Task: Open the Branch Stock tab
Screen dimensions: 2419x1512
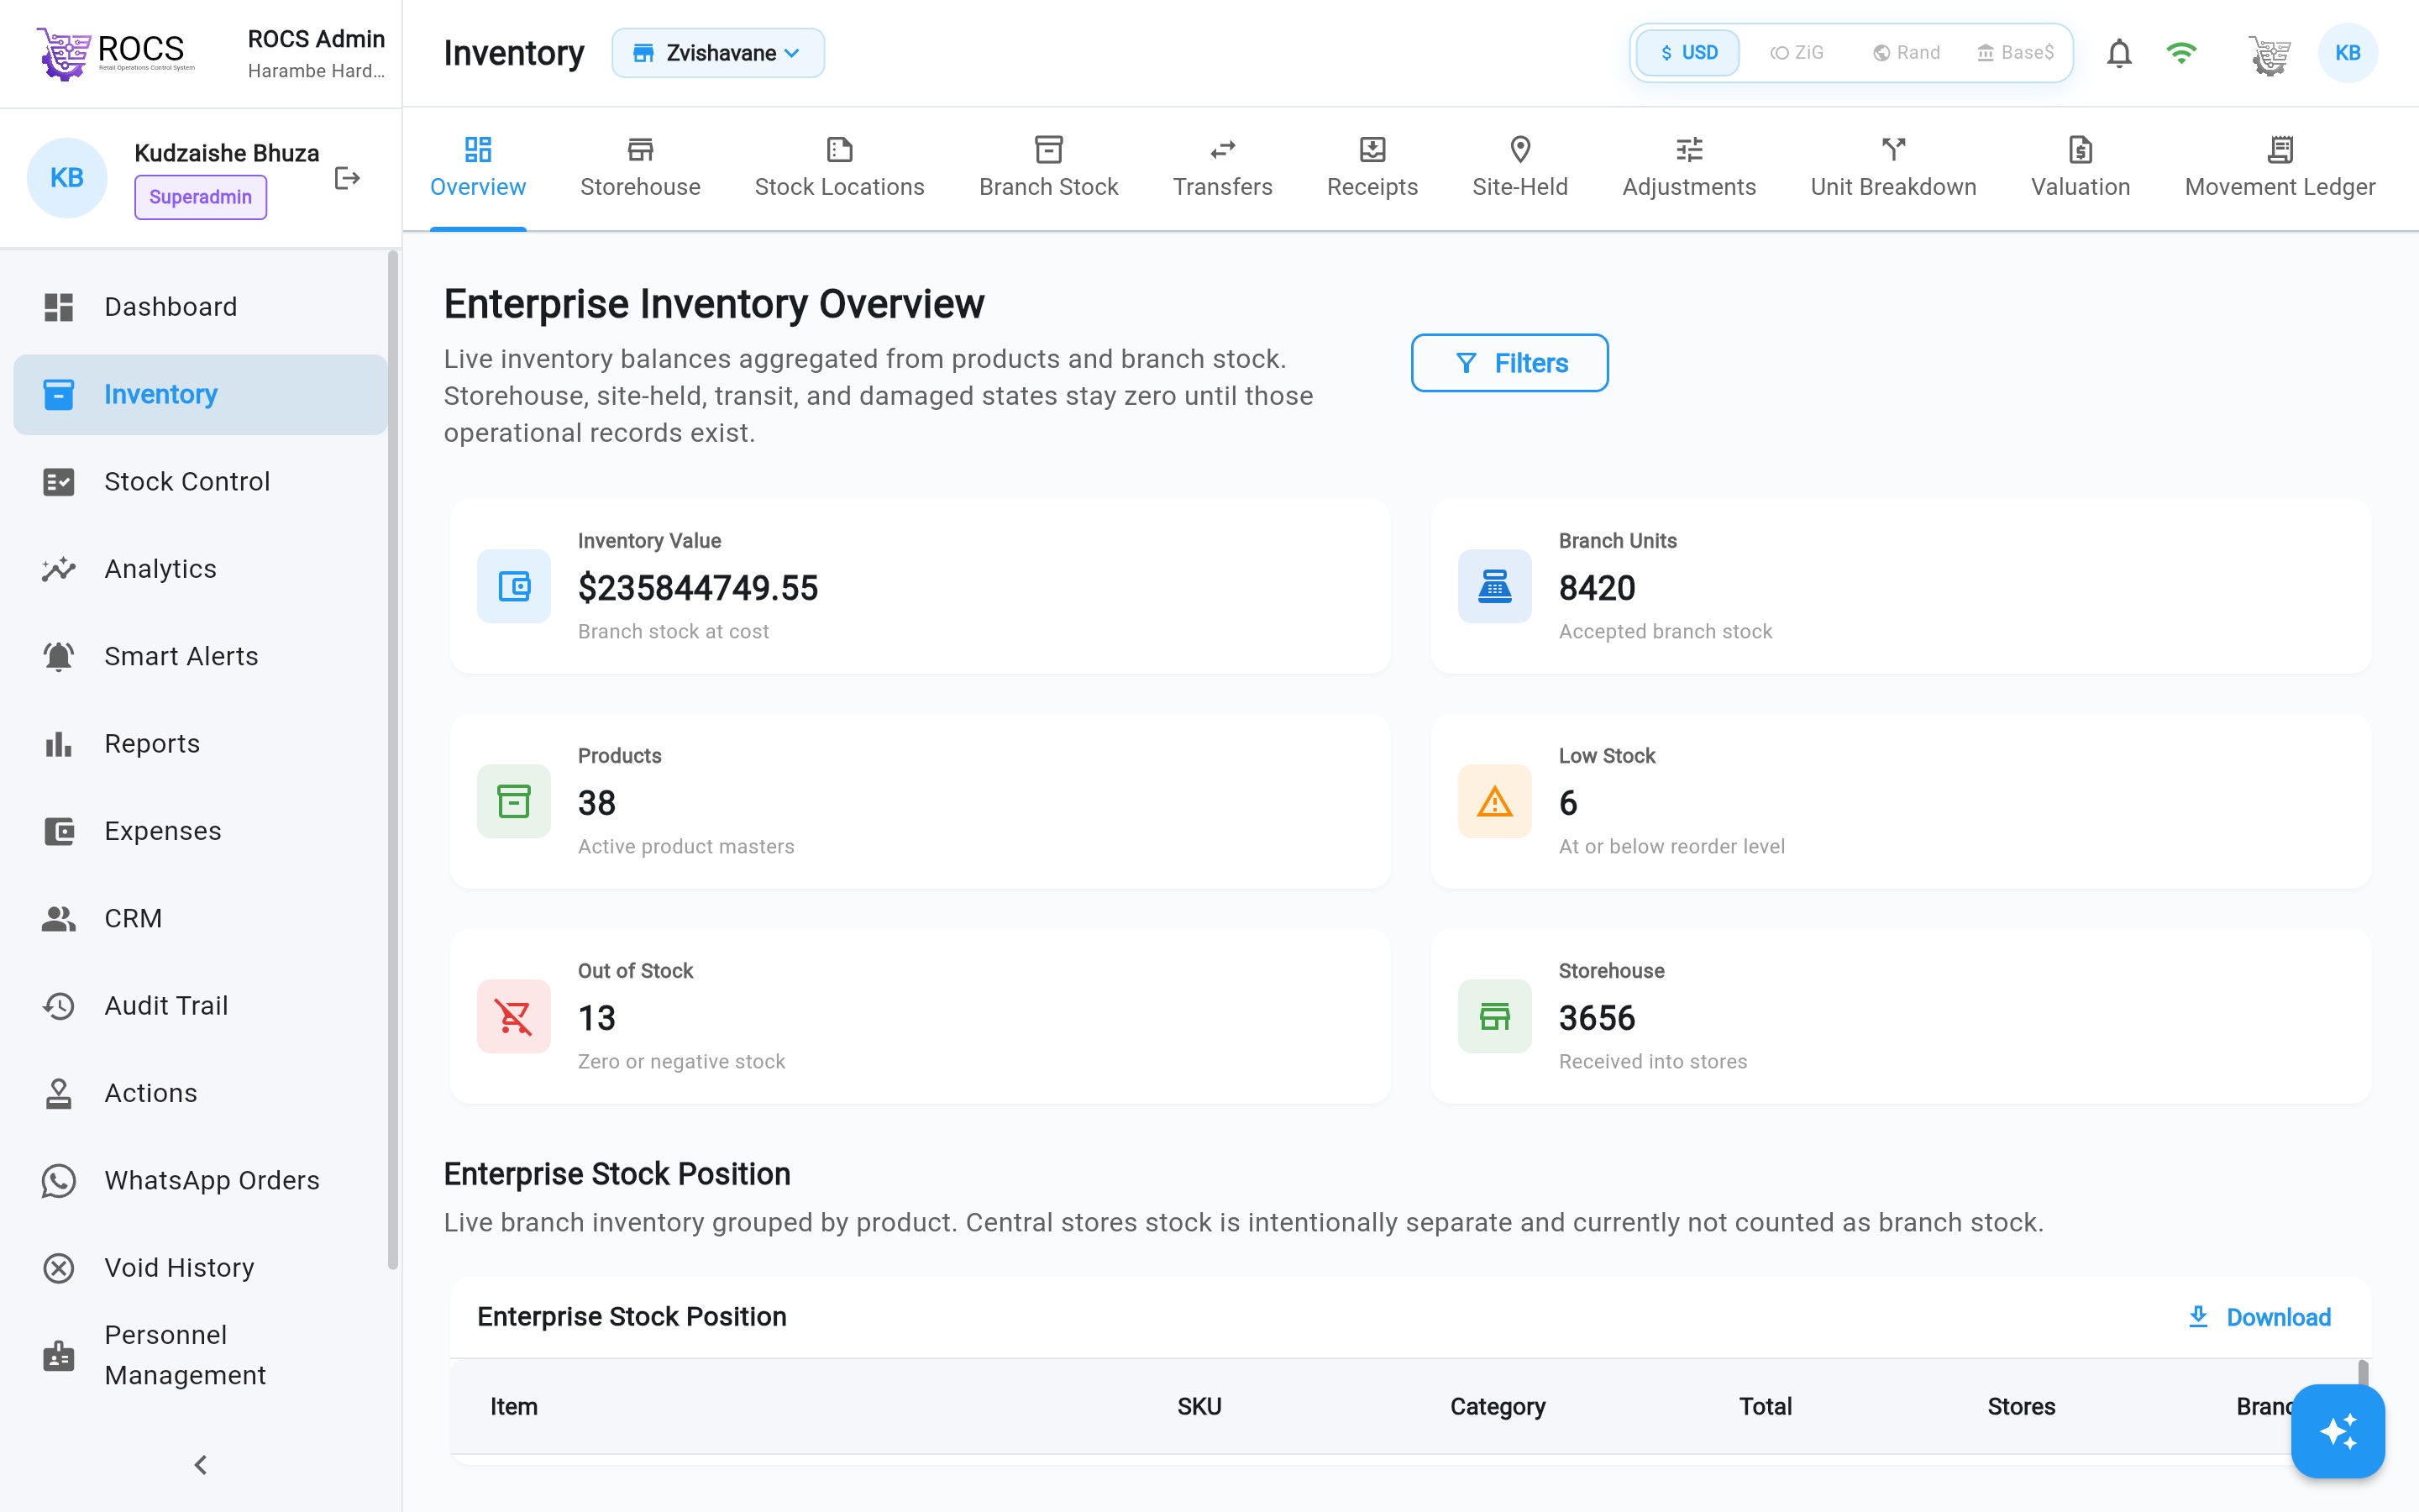Action: [1048, 168]
